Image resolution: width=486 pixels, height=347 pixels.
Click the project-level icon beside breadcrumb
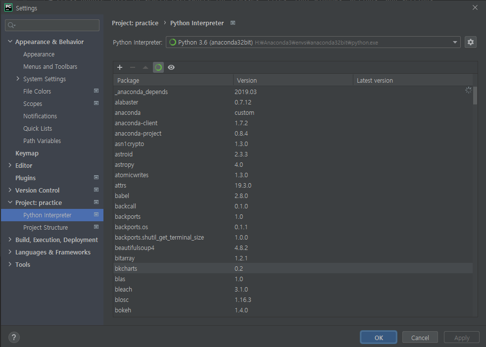pyautogui.click(x=233, y=23)
